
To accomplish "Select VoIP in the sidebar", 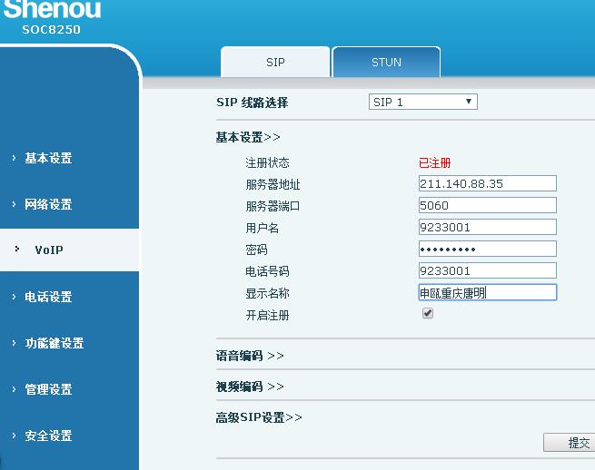I will pos(49,250).
